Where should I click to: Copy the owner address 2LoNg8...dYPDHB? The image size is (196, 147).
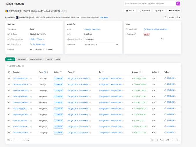[x=100, y=29]
